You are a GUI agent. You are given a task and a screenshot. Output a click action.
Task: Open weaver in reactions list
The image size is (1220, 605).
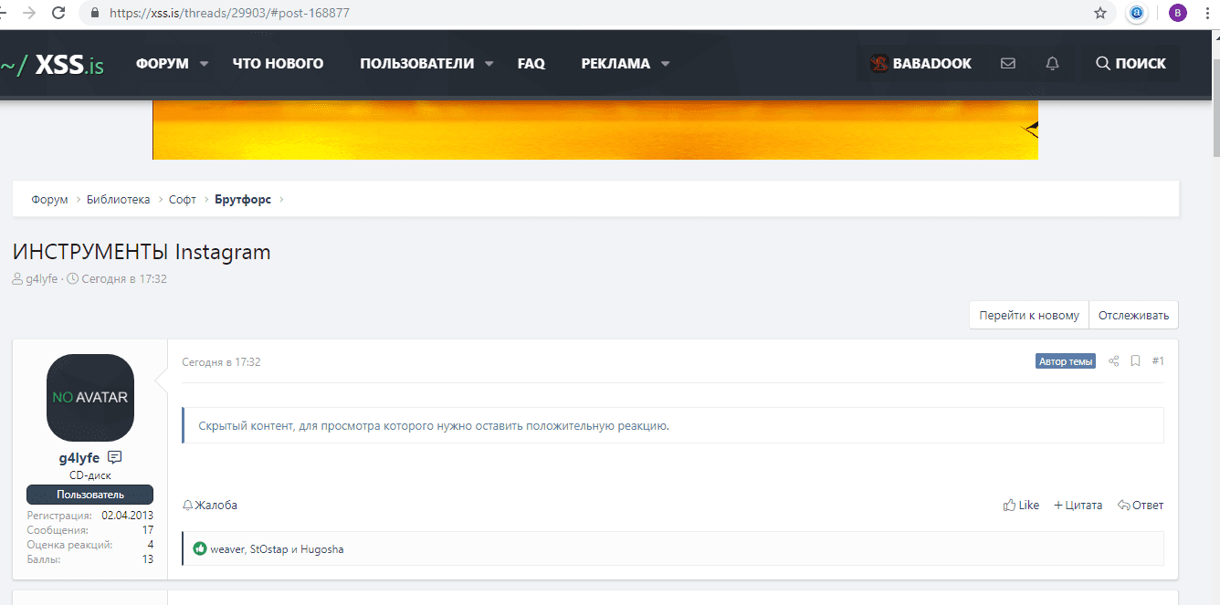(x=227, y=549)
